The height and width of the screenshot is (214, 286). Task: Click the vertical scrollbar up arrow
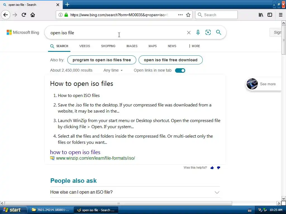283,23
